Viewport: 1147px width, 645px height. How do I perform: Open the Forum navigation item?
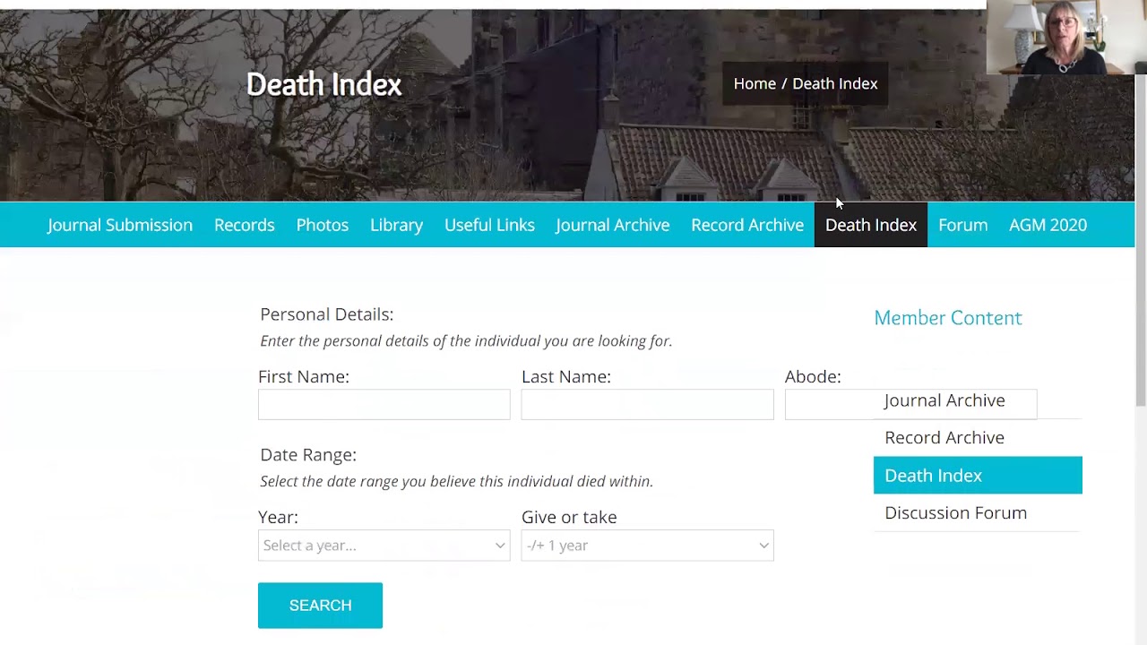963,225
